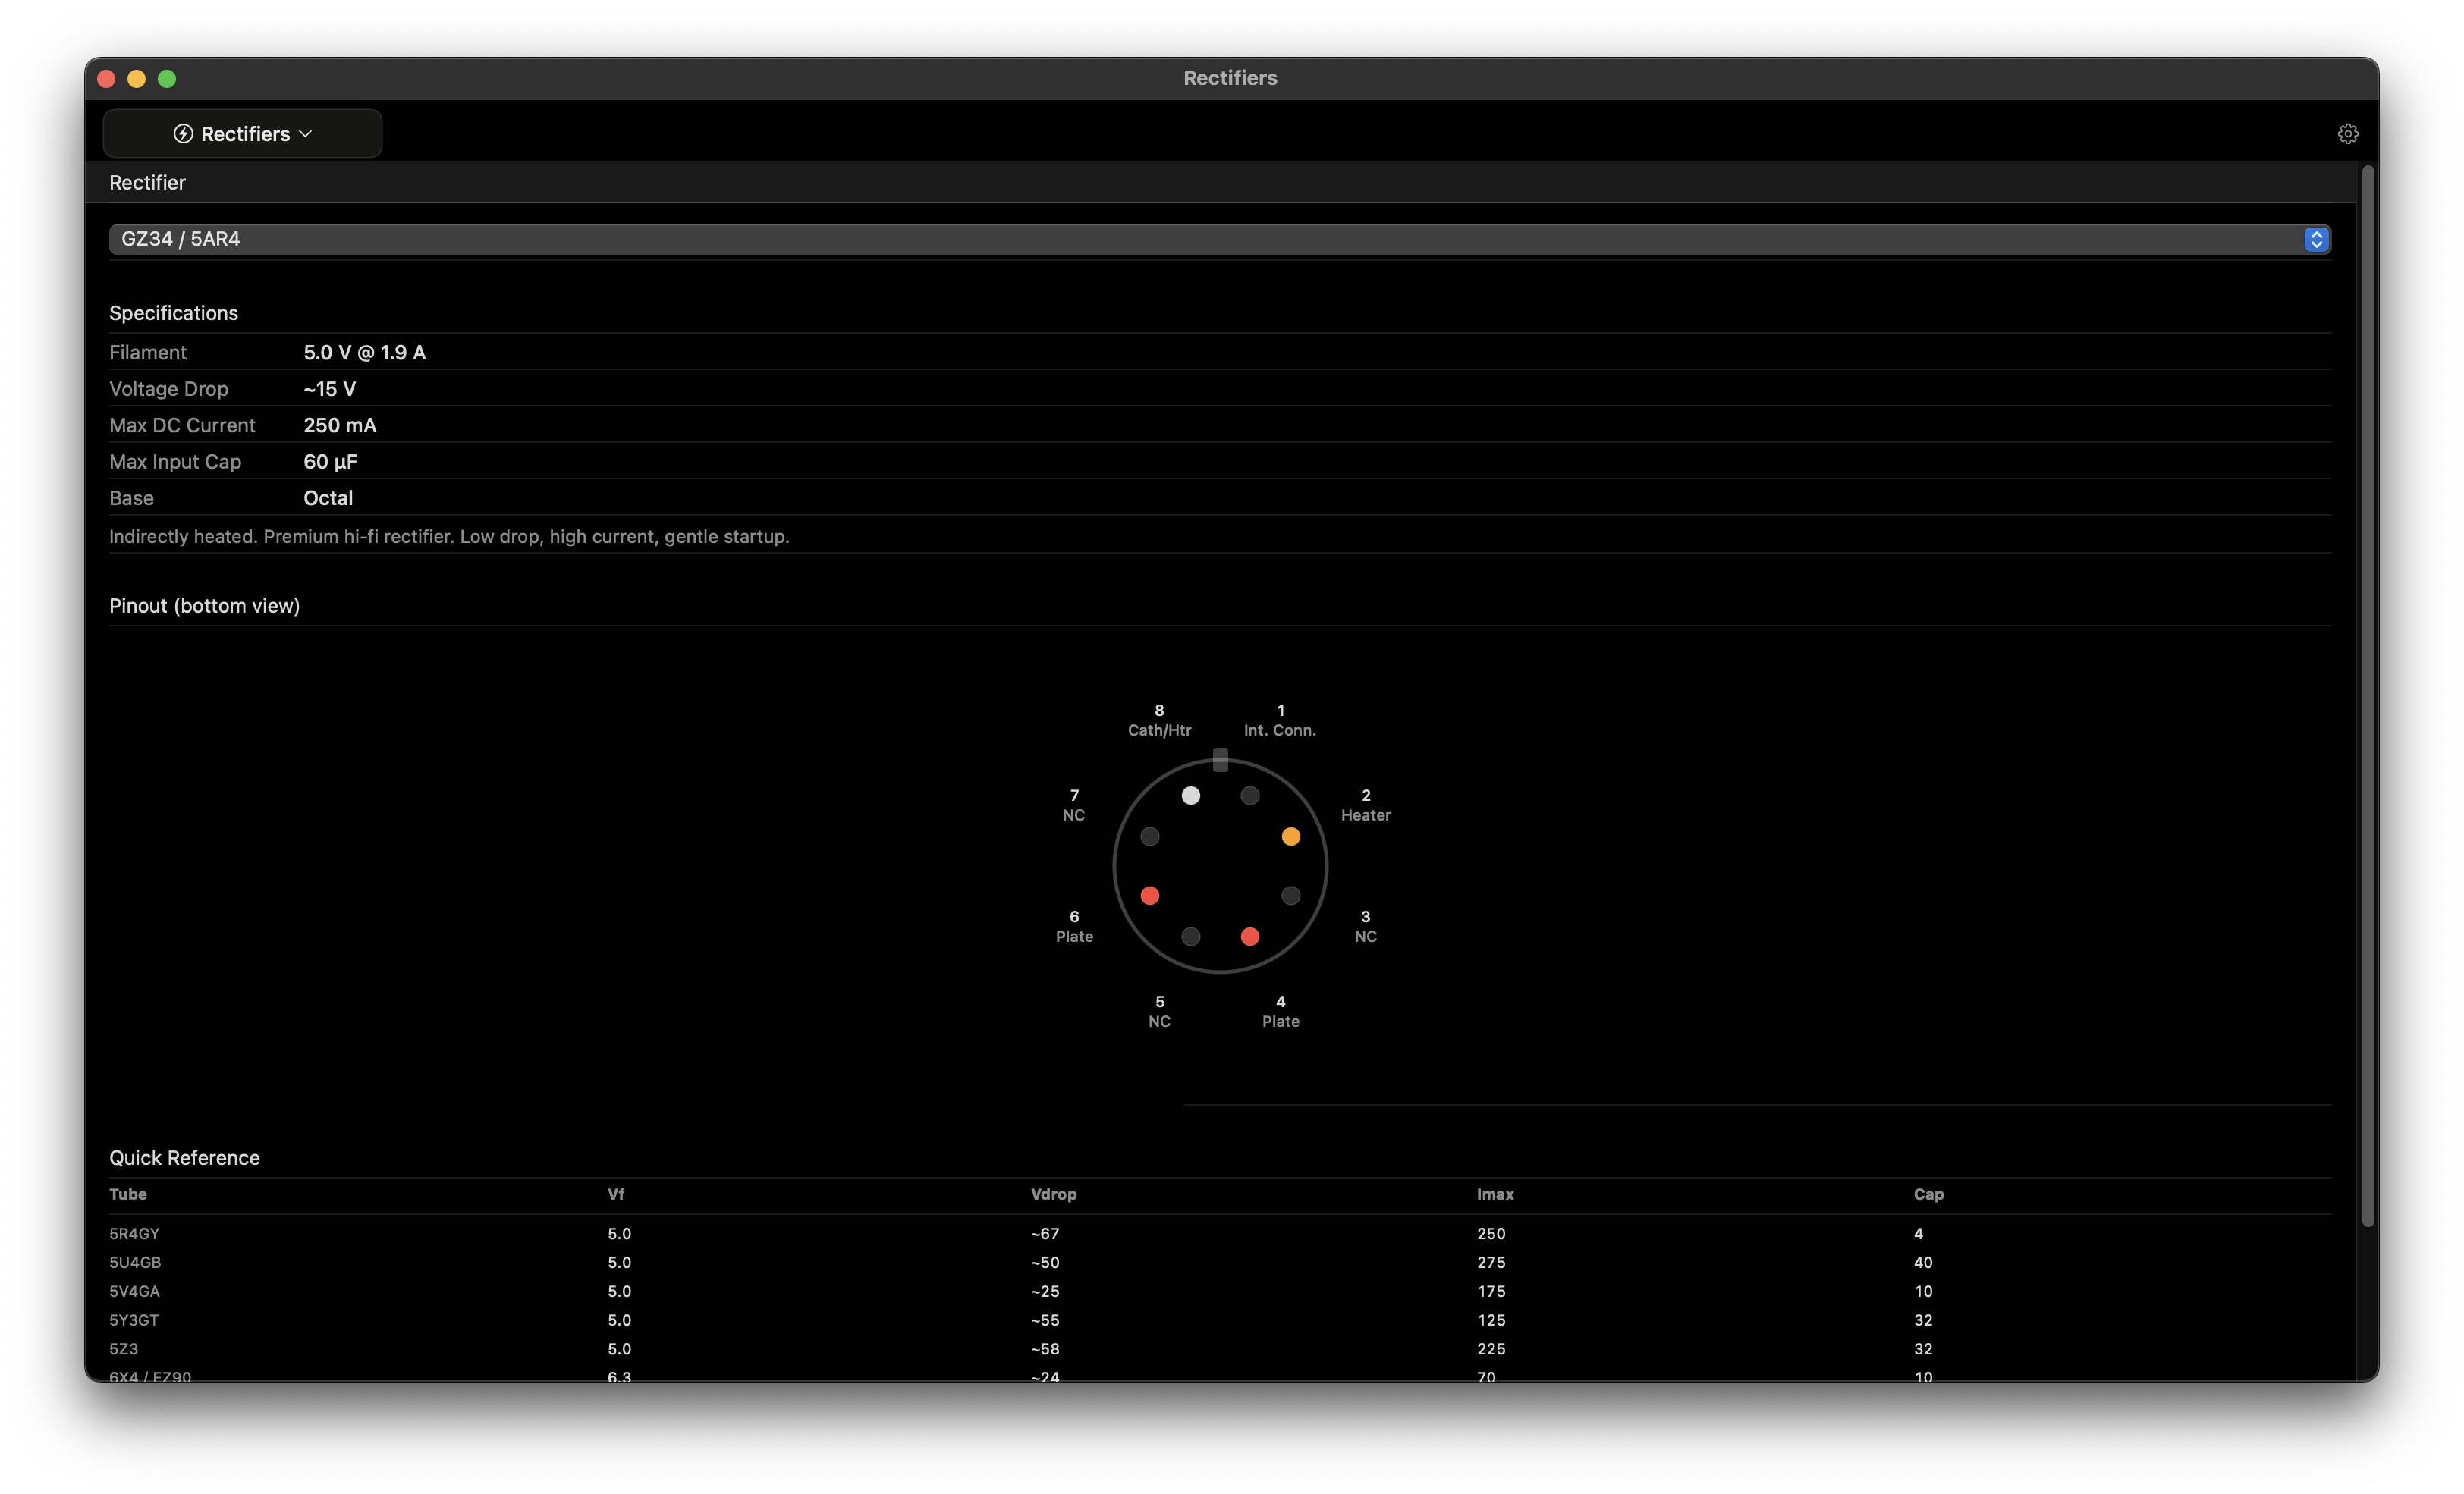This screenshot has width=2464, height=1494.
Task: Click the gray pin 5 NC dot
Action: pyautogui.click(x=1190, y=937)
